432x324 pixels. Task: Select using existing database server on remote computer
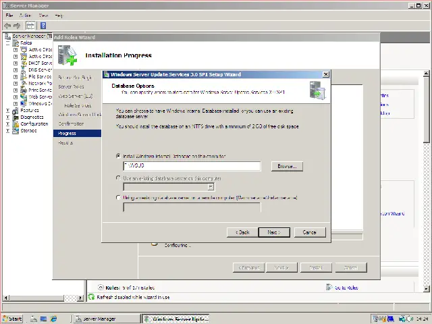click(x=119, y=198)
